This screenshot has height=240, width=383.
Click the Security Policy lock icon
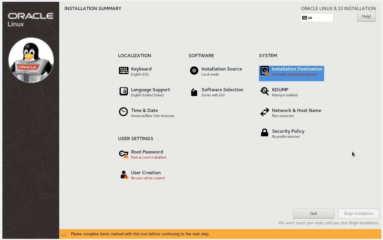click(265, 132)
